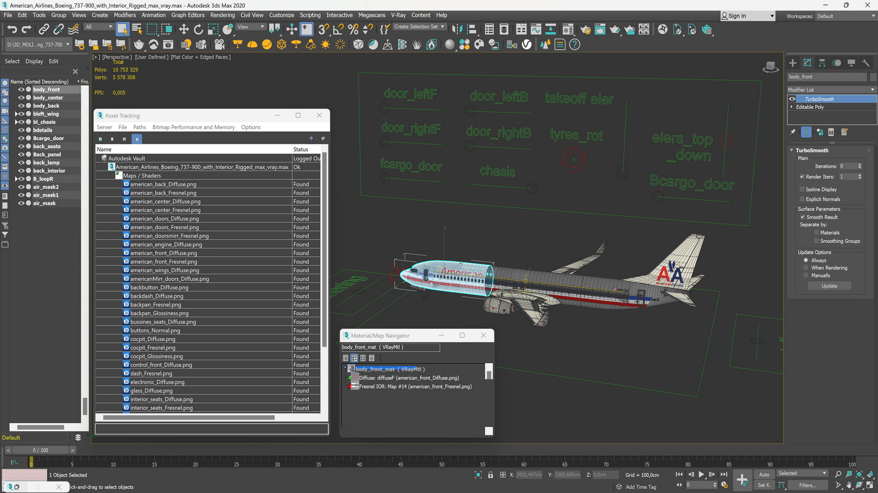Toggle visibility of air_mask
The width and height of the screenshot is (878, 493).
pos(21,203)
